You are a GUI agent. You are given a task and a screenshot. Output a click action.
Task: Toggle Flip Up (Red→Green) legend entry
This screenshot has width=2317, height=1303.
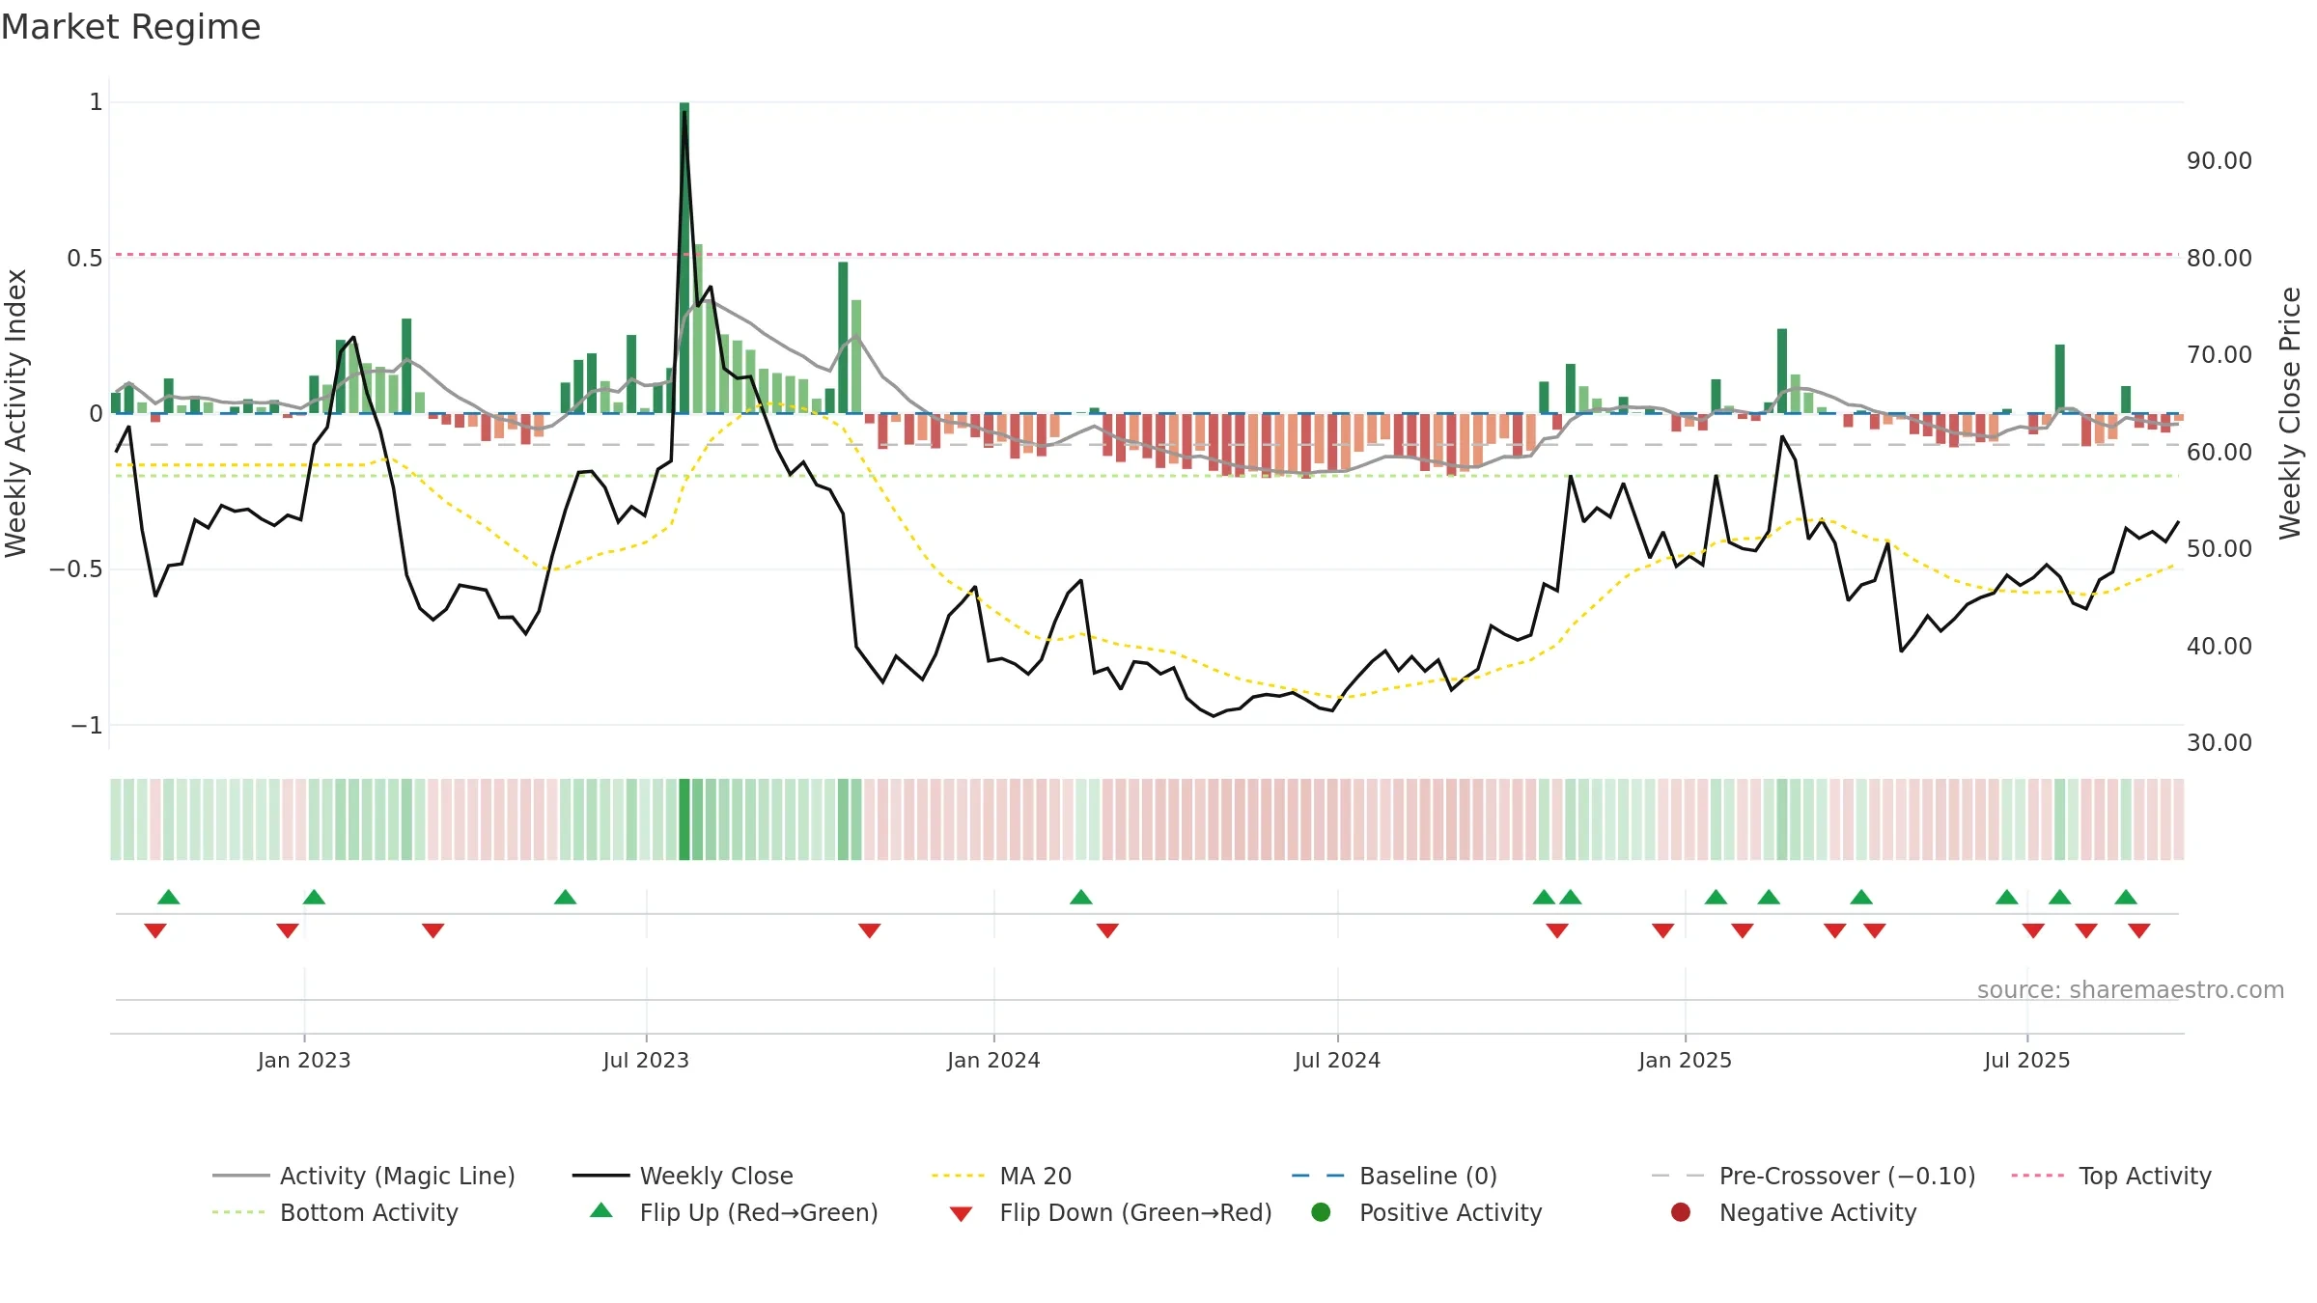tap(734, 1212)
